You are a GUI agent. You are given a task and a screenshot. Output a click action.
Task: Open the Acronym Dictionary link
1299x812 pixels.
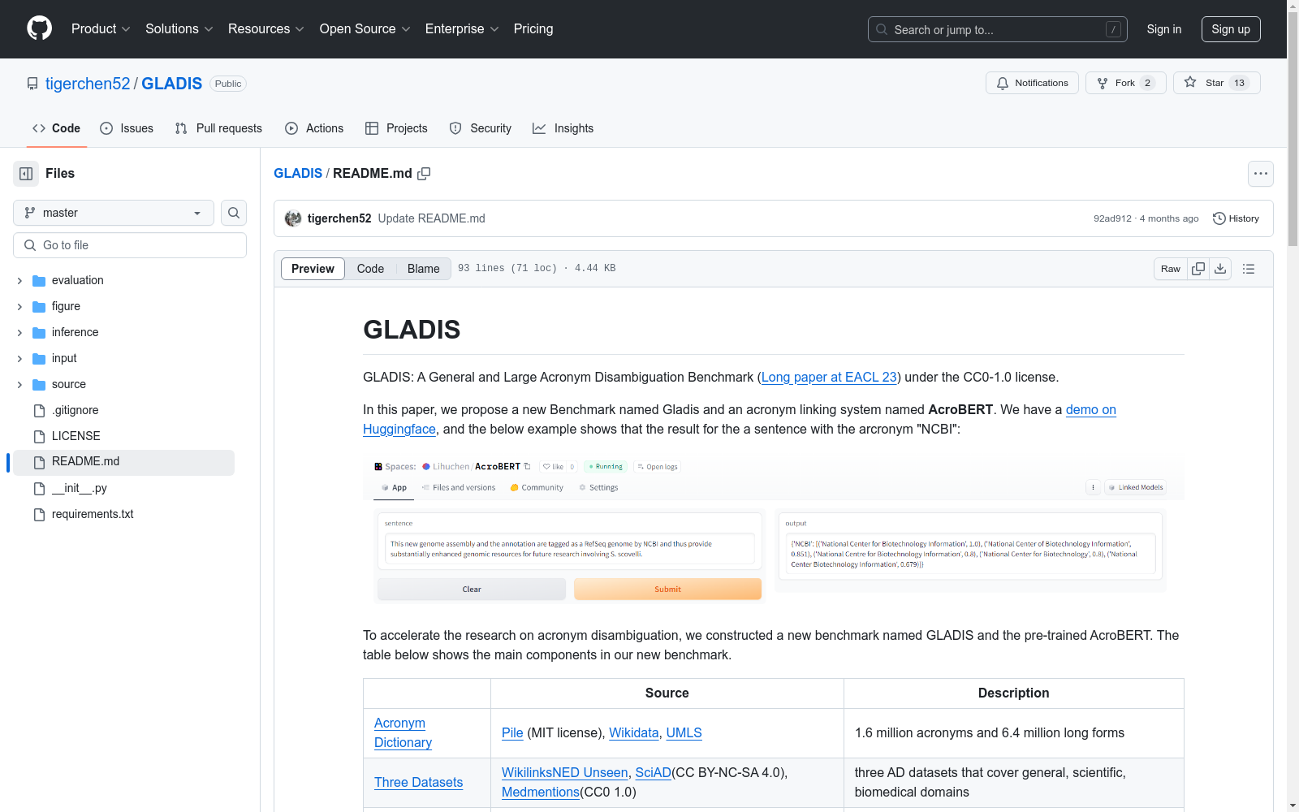pyautogui.click(x=403, y=733)
